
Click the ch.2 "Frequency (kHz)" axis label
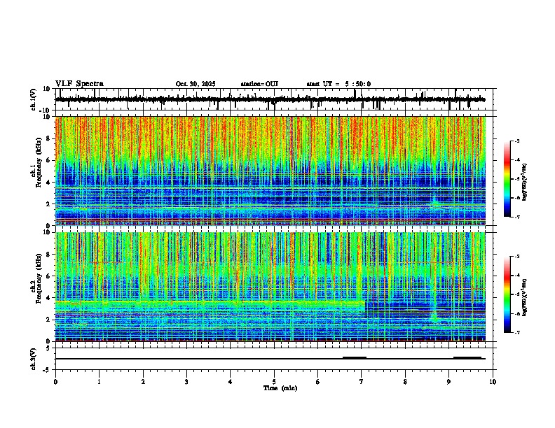pos(38,278)
